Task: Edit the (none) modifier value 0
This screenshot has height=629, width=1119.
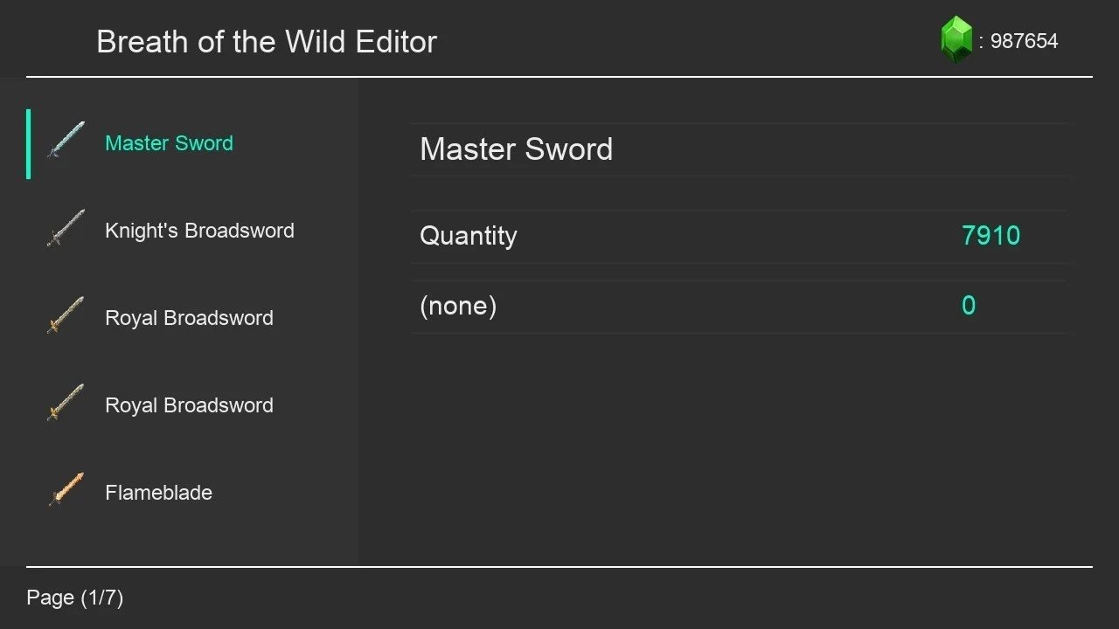Action: pos(969,306)
